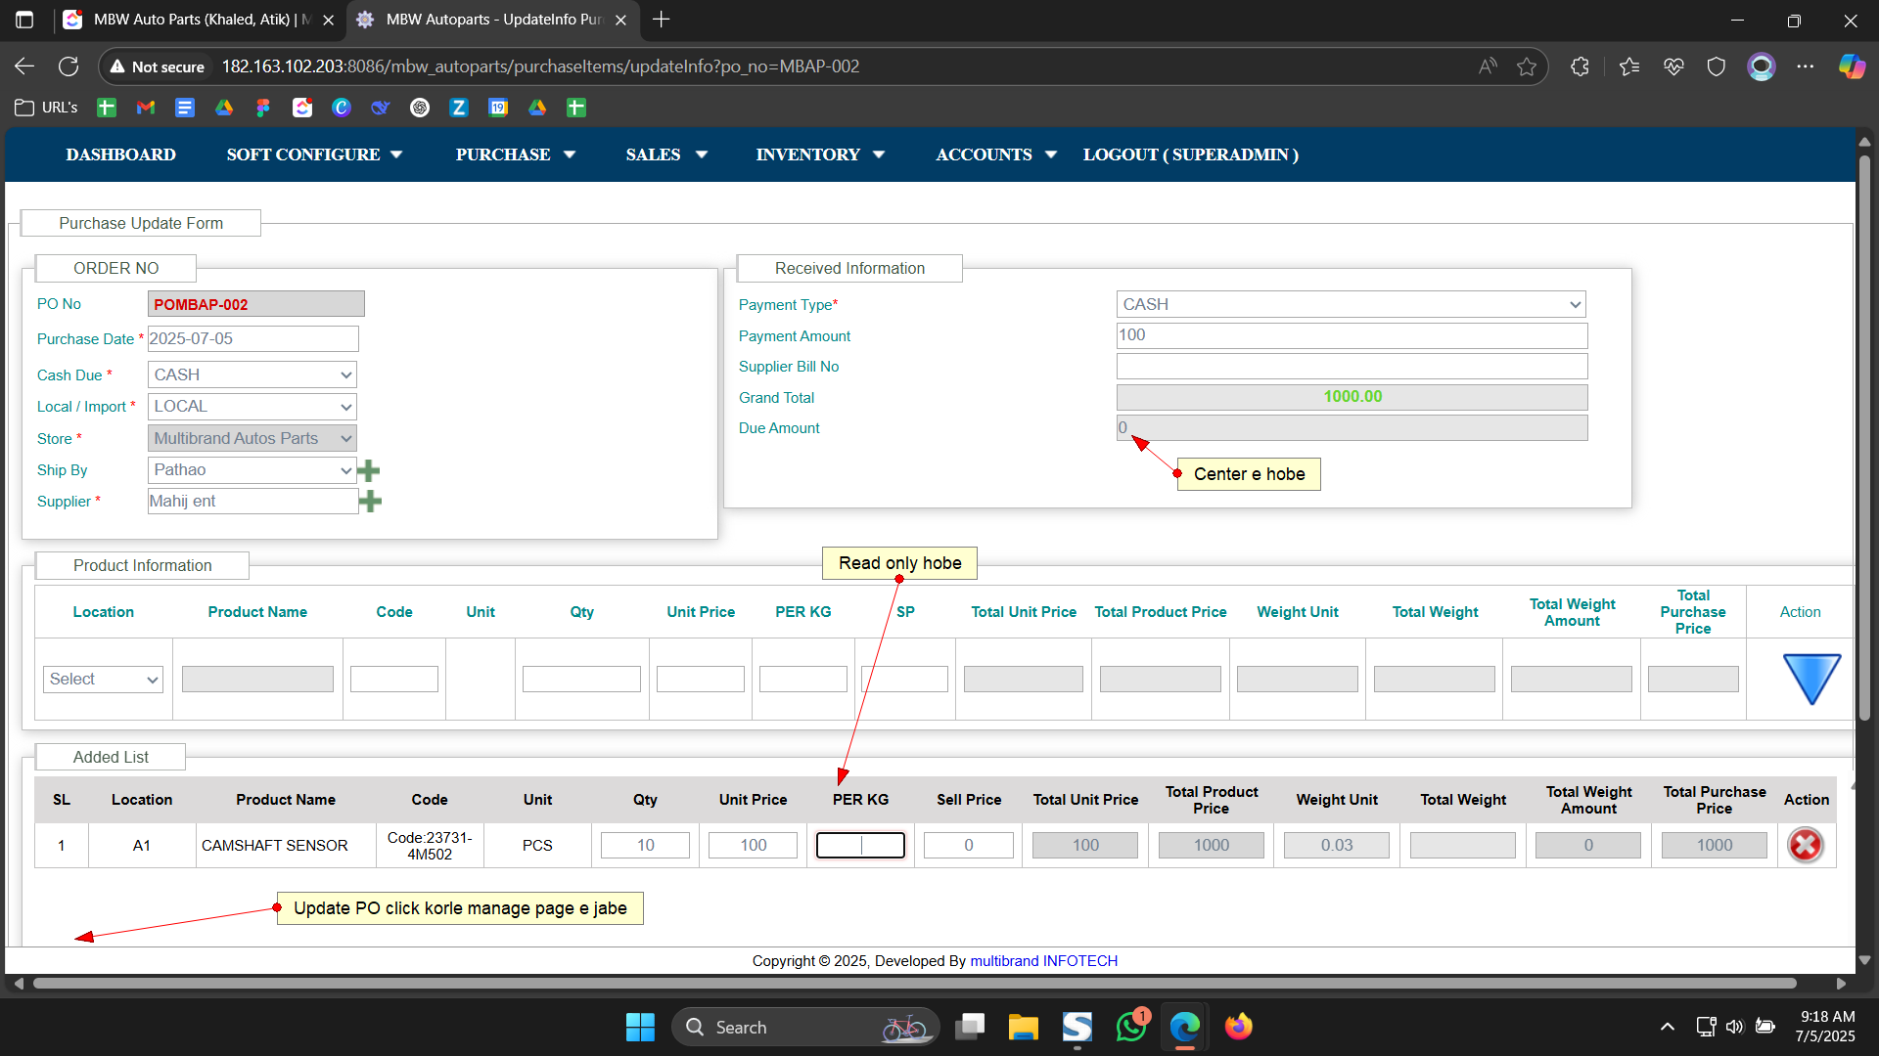
Task: Add page to favorites star icon
Action: (x=1526, y=66)
